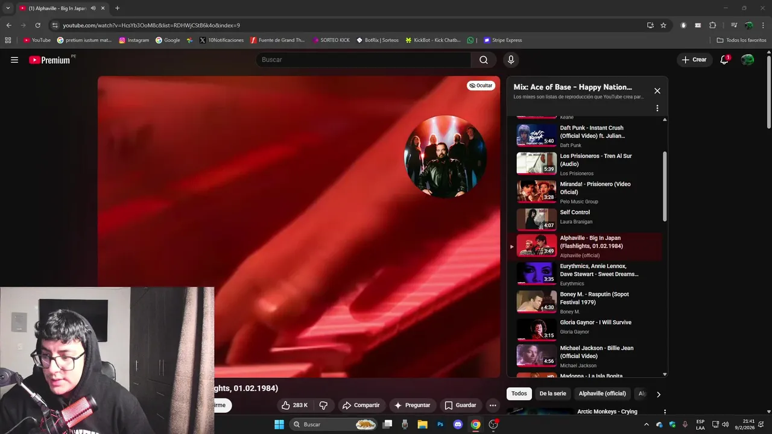Reload the page in Chrome
772x434 pixels.
[37, 25]
